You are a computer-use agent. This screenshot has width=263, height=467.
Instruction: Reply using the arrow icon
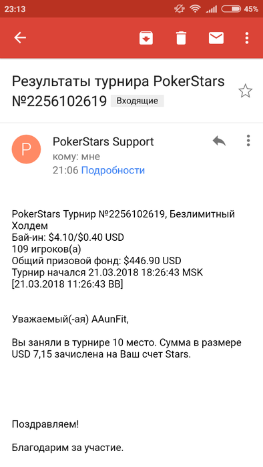pyautogui.click(x=219, y=141)
